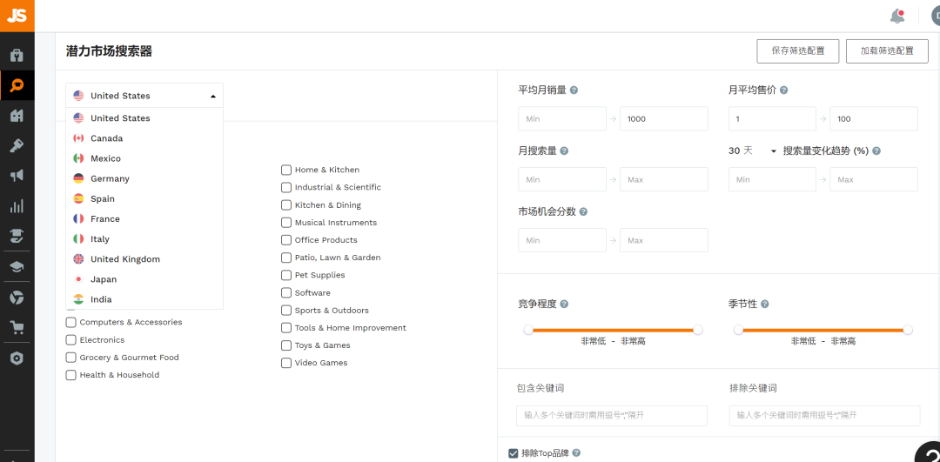This screenshot has width=940, height=462.
Task: Click the shopping cart sidebar icon
Action: pos(17,328)
